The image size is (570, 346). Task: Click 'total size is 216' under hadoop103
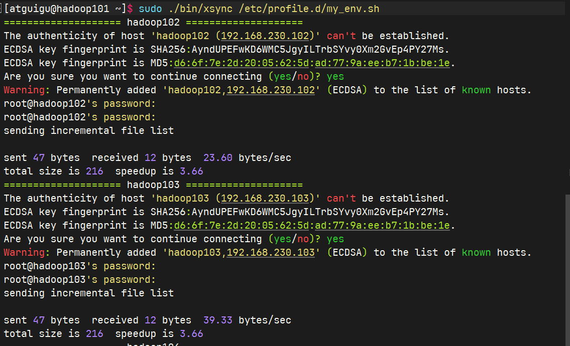[53, 333]
